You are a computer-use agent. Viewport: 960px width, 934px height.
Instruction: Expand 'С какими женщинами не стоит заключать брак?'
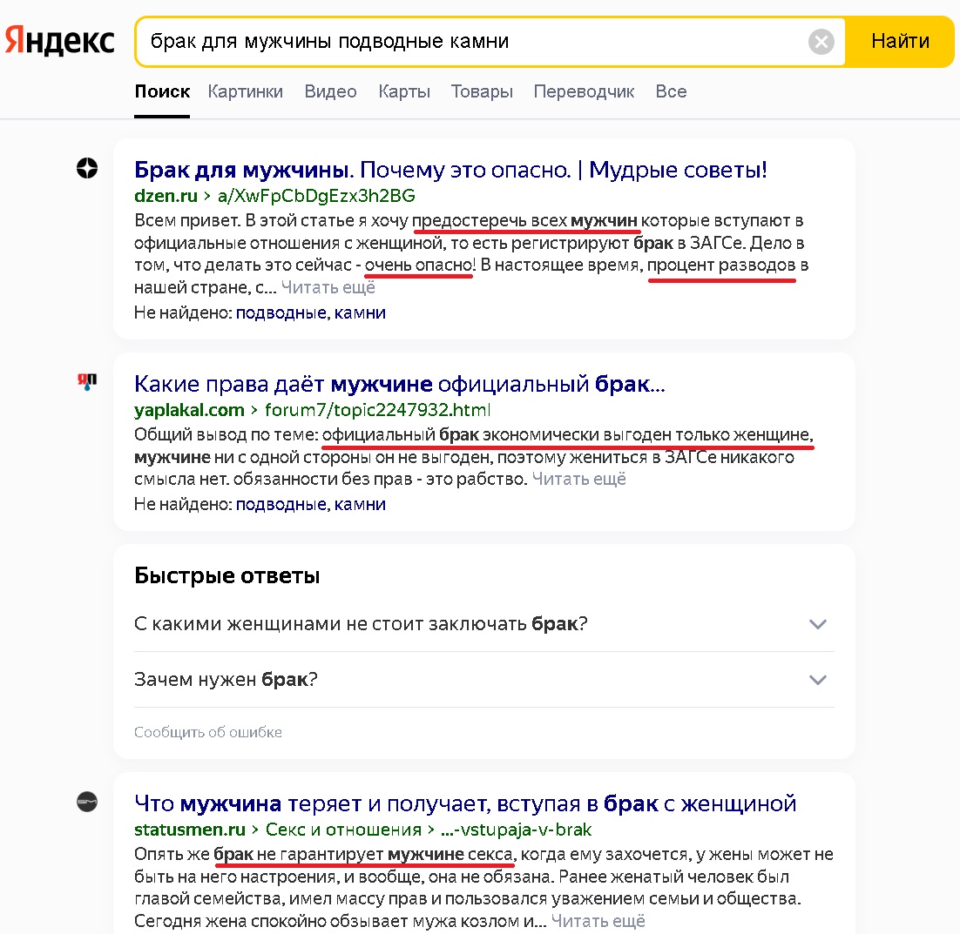(x=483, y=624)
